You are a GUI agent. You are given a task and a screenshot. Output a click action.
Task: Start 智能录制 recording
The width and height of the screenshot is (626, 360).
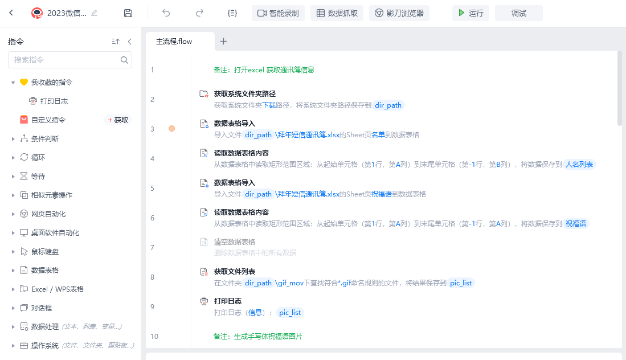click(x=279, y=13)
